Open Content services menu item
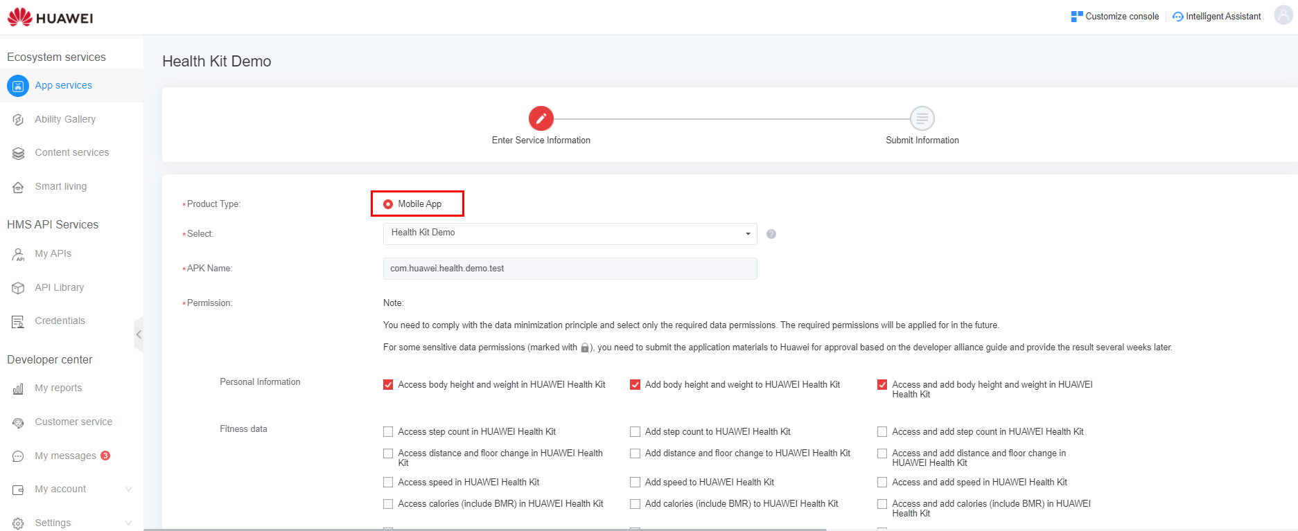 [x=71, y=153]
